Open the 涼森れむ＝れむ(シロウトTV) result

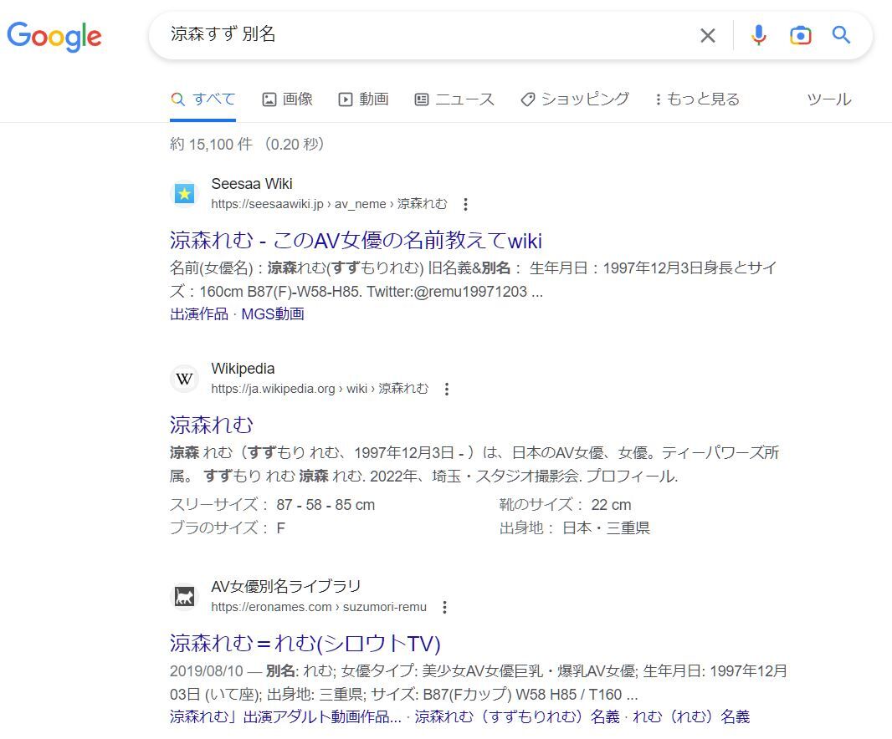305,643
